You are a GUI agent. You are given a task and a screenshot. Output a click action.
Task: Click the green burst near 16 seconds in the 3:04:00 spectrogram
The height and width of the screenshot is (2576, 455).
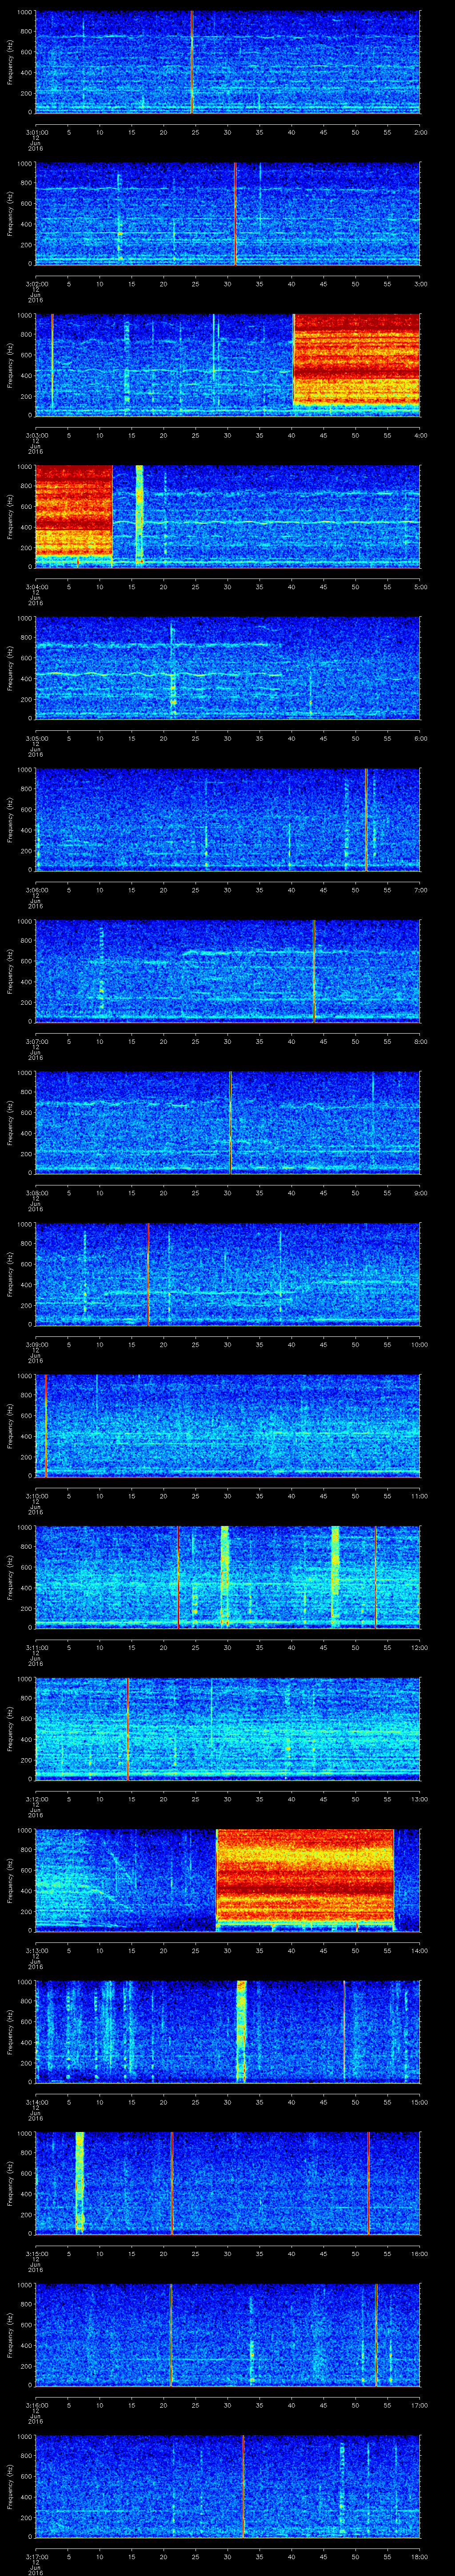coord(139,516)
